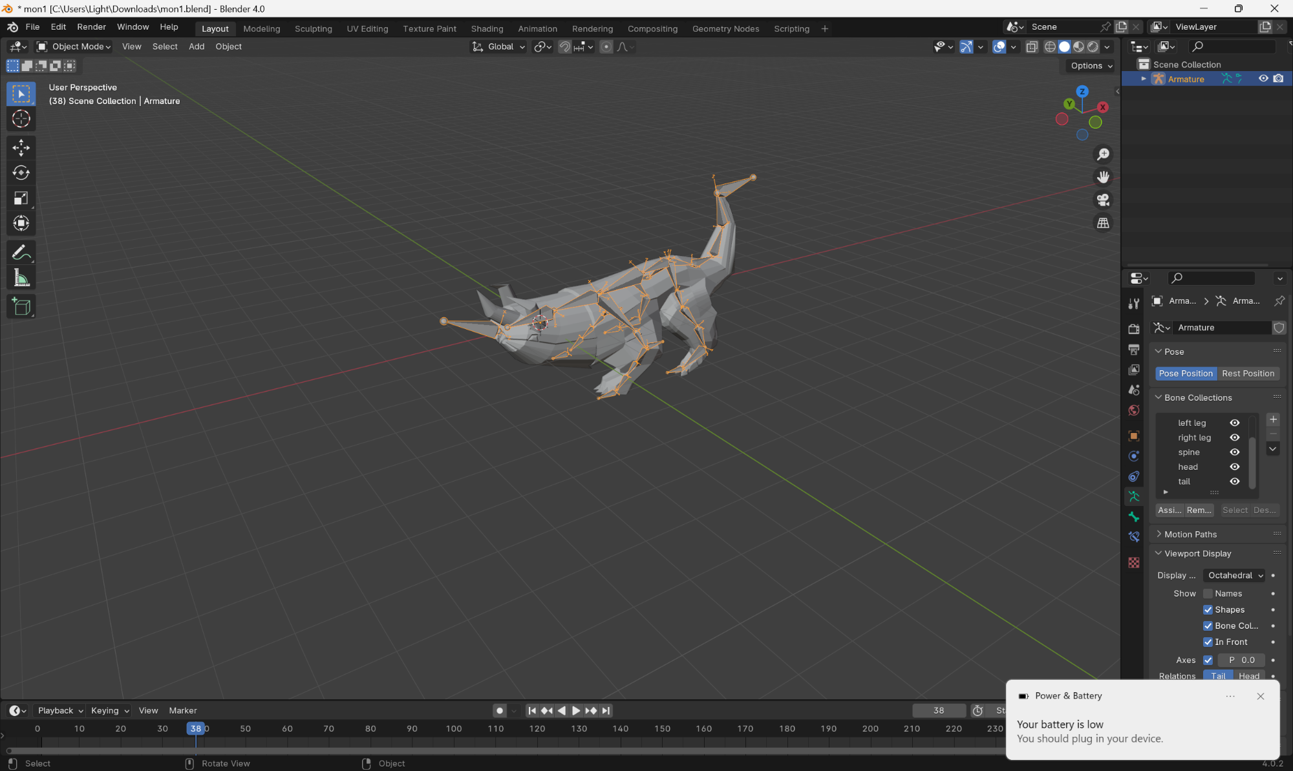Open the World properties tab

1133,410
